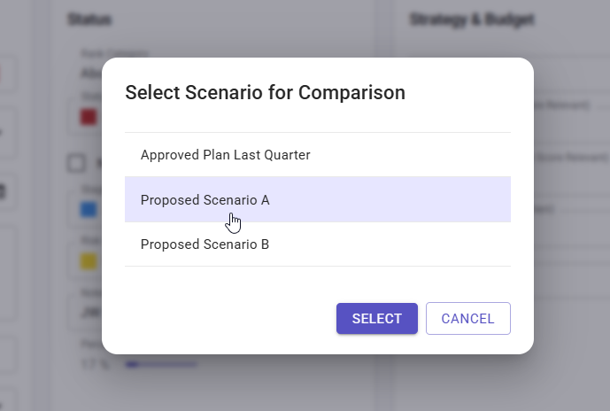
Task: Click the first blurred field under Status
Action: pos(89,73)
